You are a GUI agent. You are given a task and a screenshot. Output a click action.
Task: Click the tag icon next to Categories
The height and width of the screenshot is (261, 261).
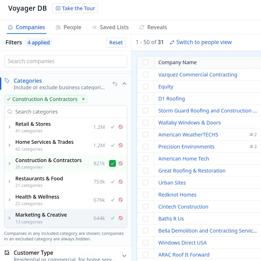pos(7,81)
